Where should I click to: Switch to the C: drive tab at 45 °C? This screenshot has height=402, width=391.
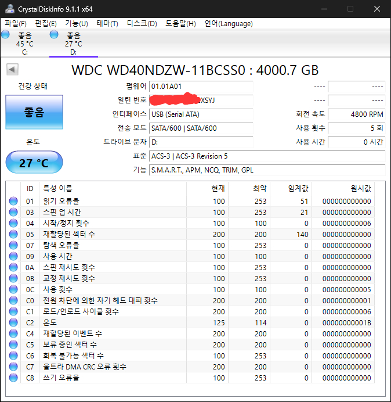coord(24,44)
